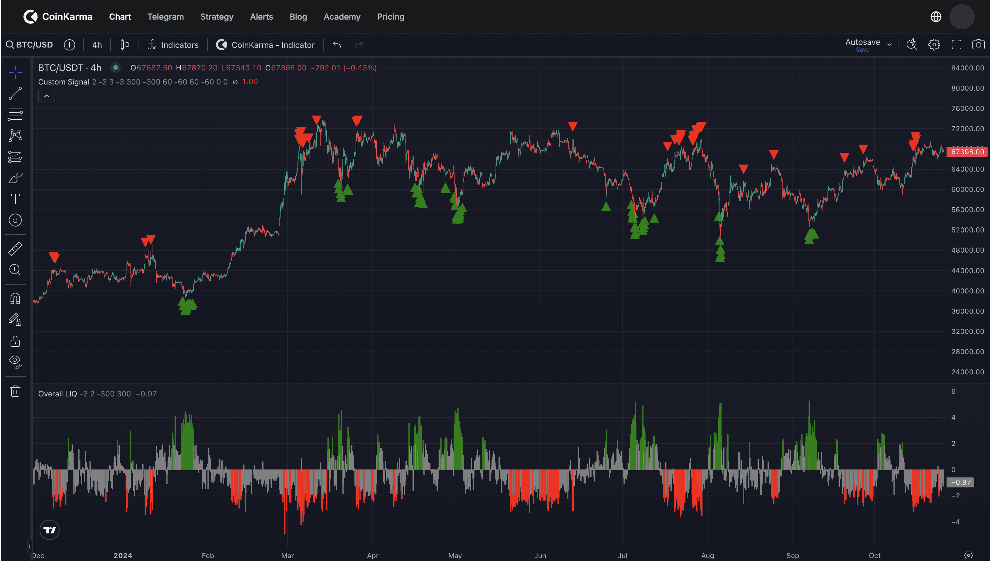Click the 84000.00 price scale label

point(967,68)
